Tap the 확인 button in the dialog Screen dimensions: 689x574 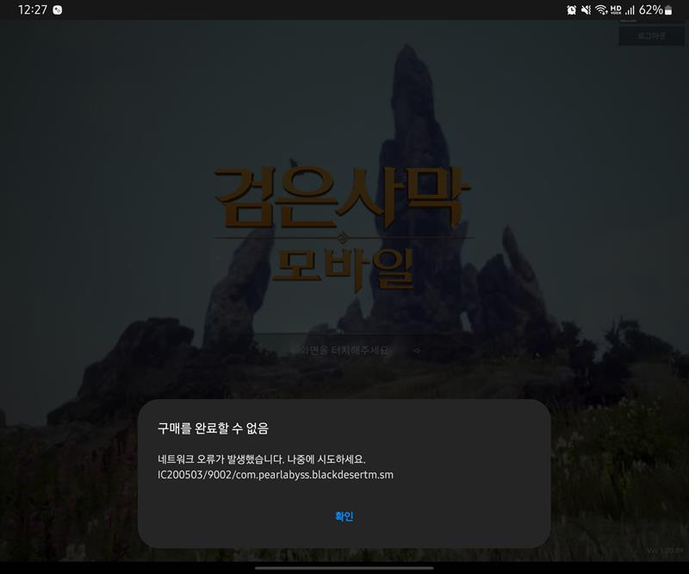pos(344,516)
